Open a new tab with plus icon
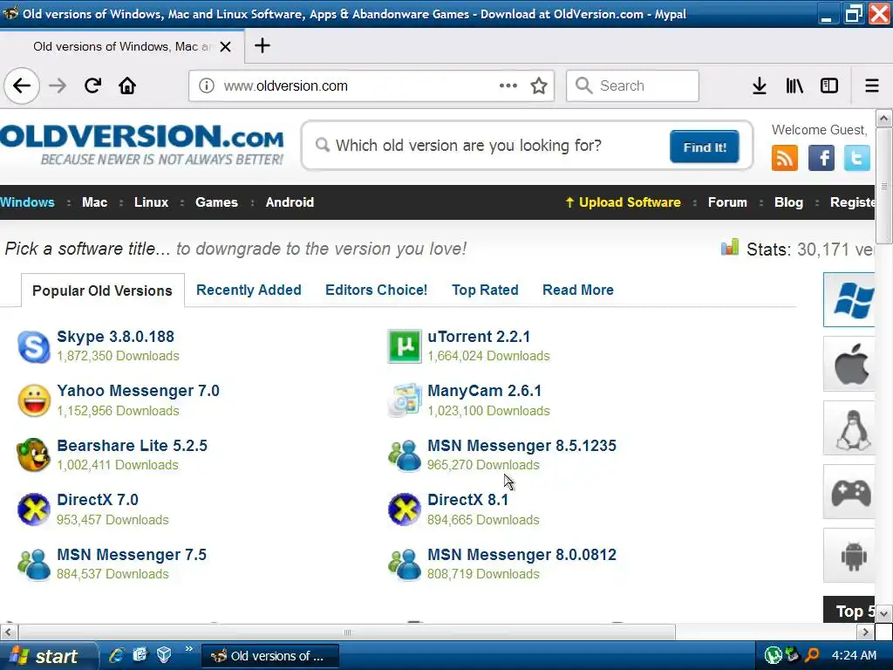 pos(262,45)
